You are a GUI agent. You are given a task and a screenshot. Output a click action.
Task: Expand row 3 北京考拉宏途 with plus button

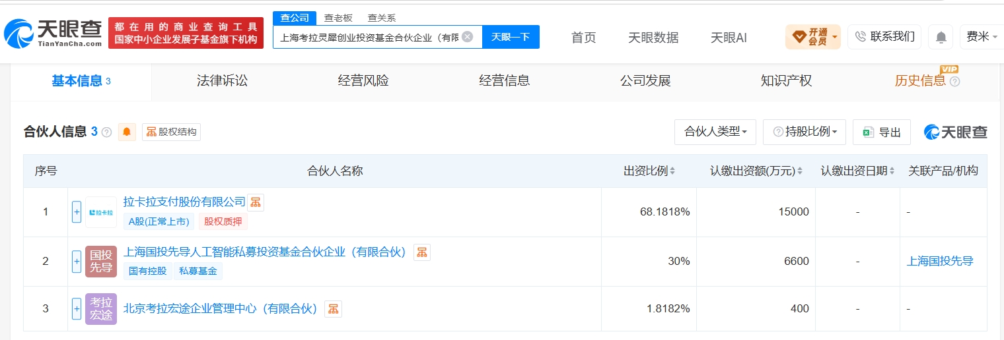click(x=77, y=308)
